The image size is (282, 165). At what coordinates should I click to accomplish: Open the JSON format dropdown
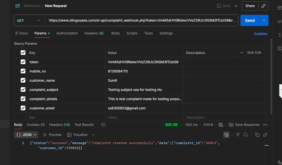click(26, 135)
